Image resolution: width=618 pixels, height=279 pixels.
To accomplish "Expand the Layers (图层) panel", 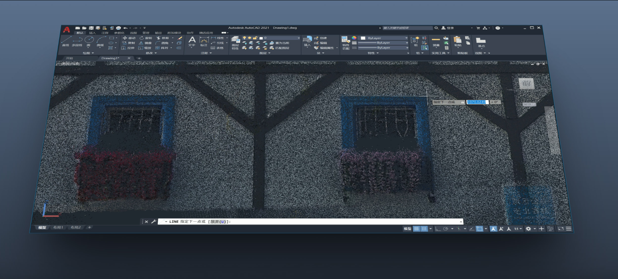I will [x=265, y=53].
